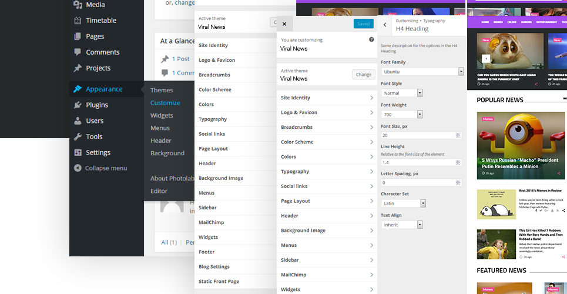Expand Background Image in front customizer panel
This screenshot has width=567, height=294.
(327, 230)
